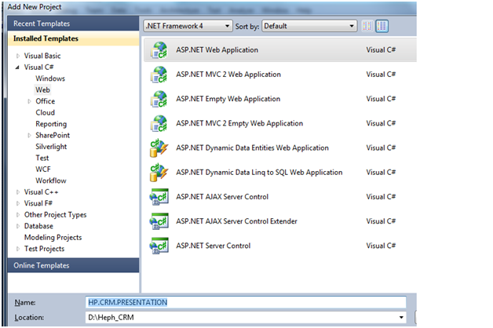Screen dimensions: 493x328
Task: Open the Recent Templates section
Action: 73,24
